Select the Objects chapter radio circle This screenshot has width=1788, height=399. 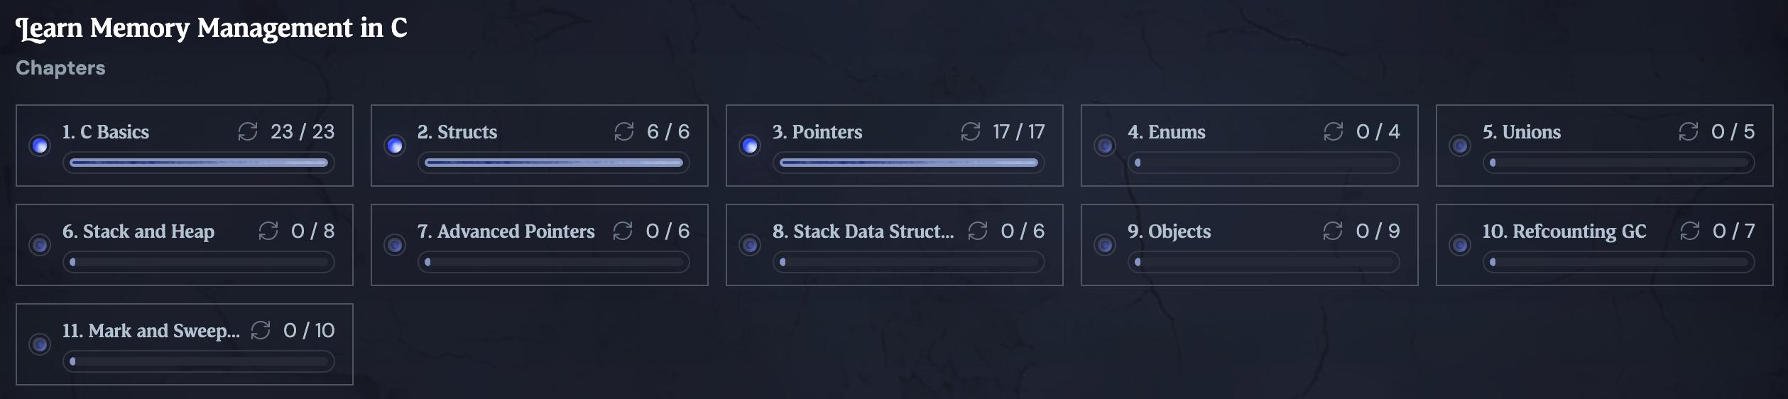pos(1105,245)
